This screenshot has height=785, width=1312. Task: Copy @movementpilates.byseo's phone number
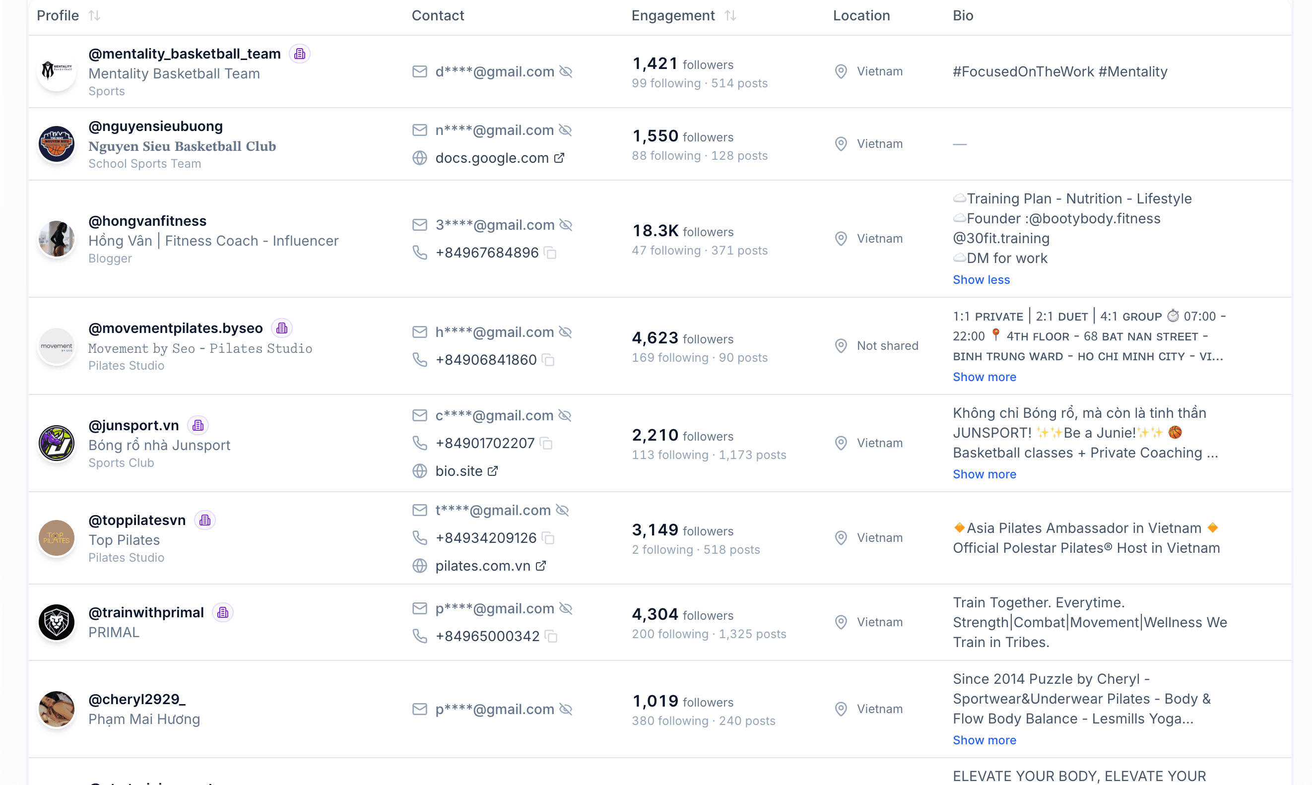(548, 360)
